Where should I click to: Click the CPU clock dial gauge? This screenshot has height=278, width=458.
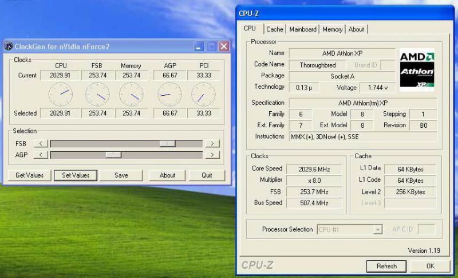pyautogui.click(x=61, y=95)
